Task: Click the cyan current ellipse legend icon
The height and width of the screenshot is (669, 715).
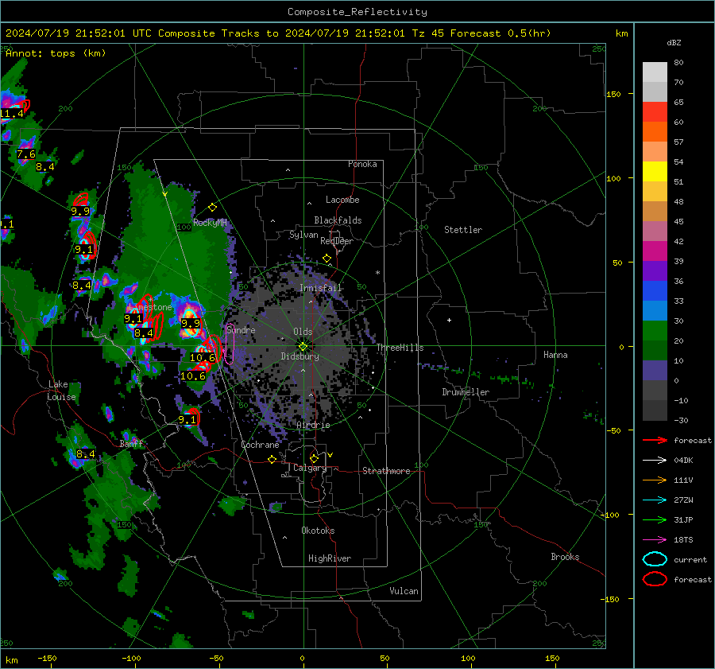Action: pyautogui.click(x=655, y=559)
